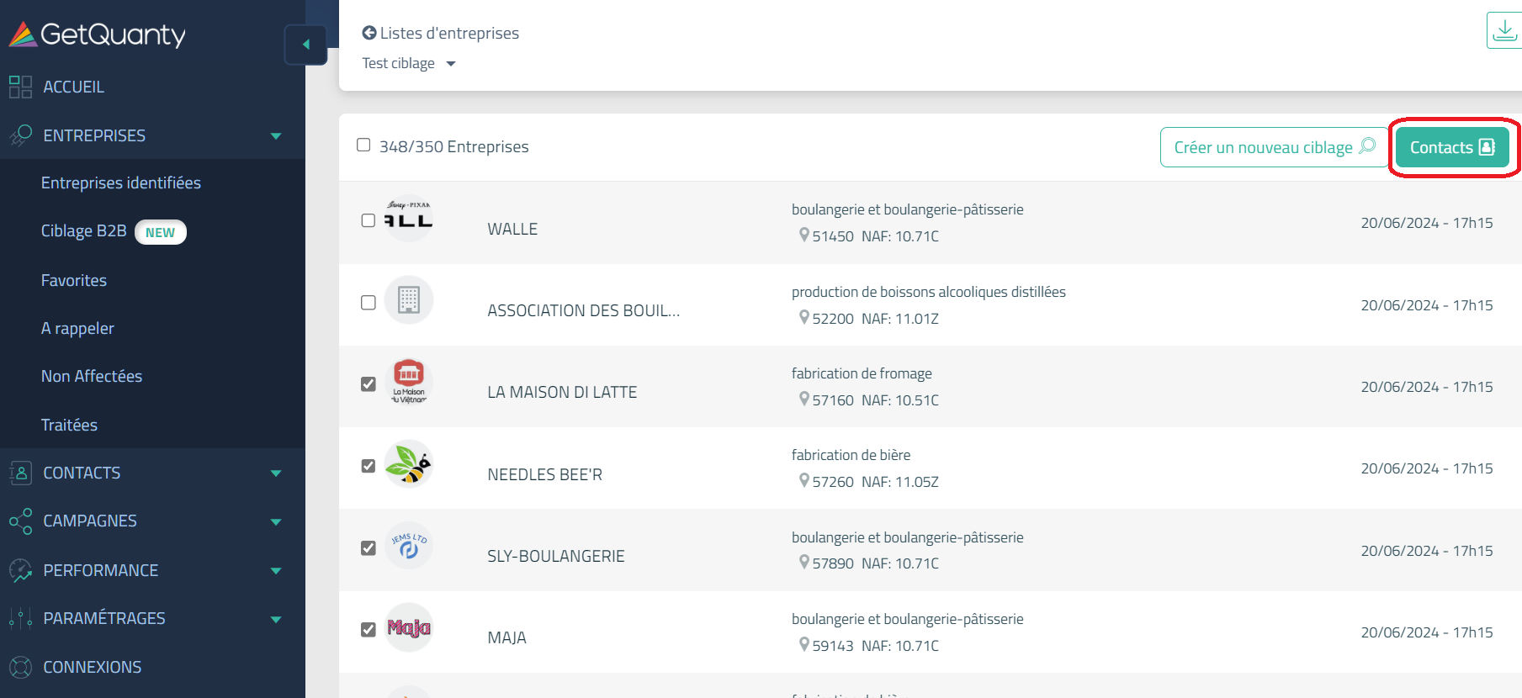Click Créer un nouveau ciblage
1522x698 pixels.
[x=1273, y=146]
